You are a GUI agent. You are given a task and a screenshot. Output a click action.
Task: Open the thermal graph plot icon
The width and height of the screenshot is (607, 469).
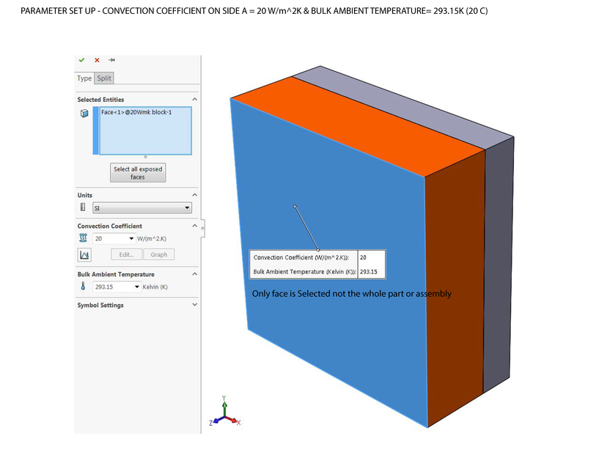tap(84, 254)
